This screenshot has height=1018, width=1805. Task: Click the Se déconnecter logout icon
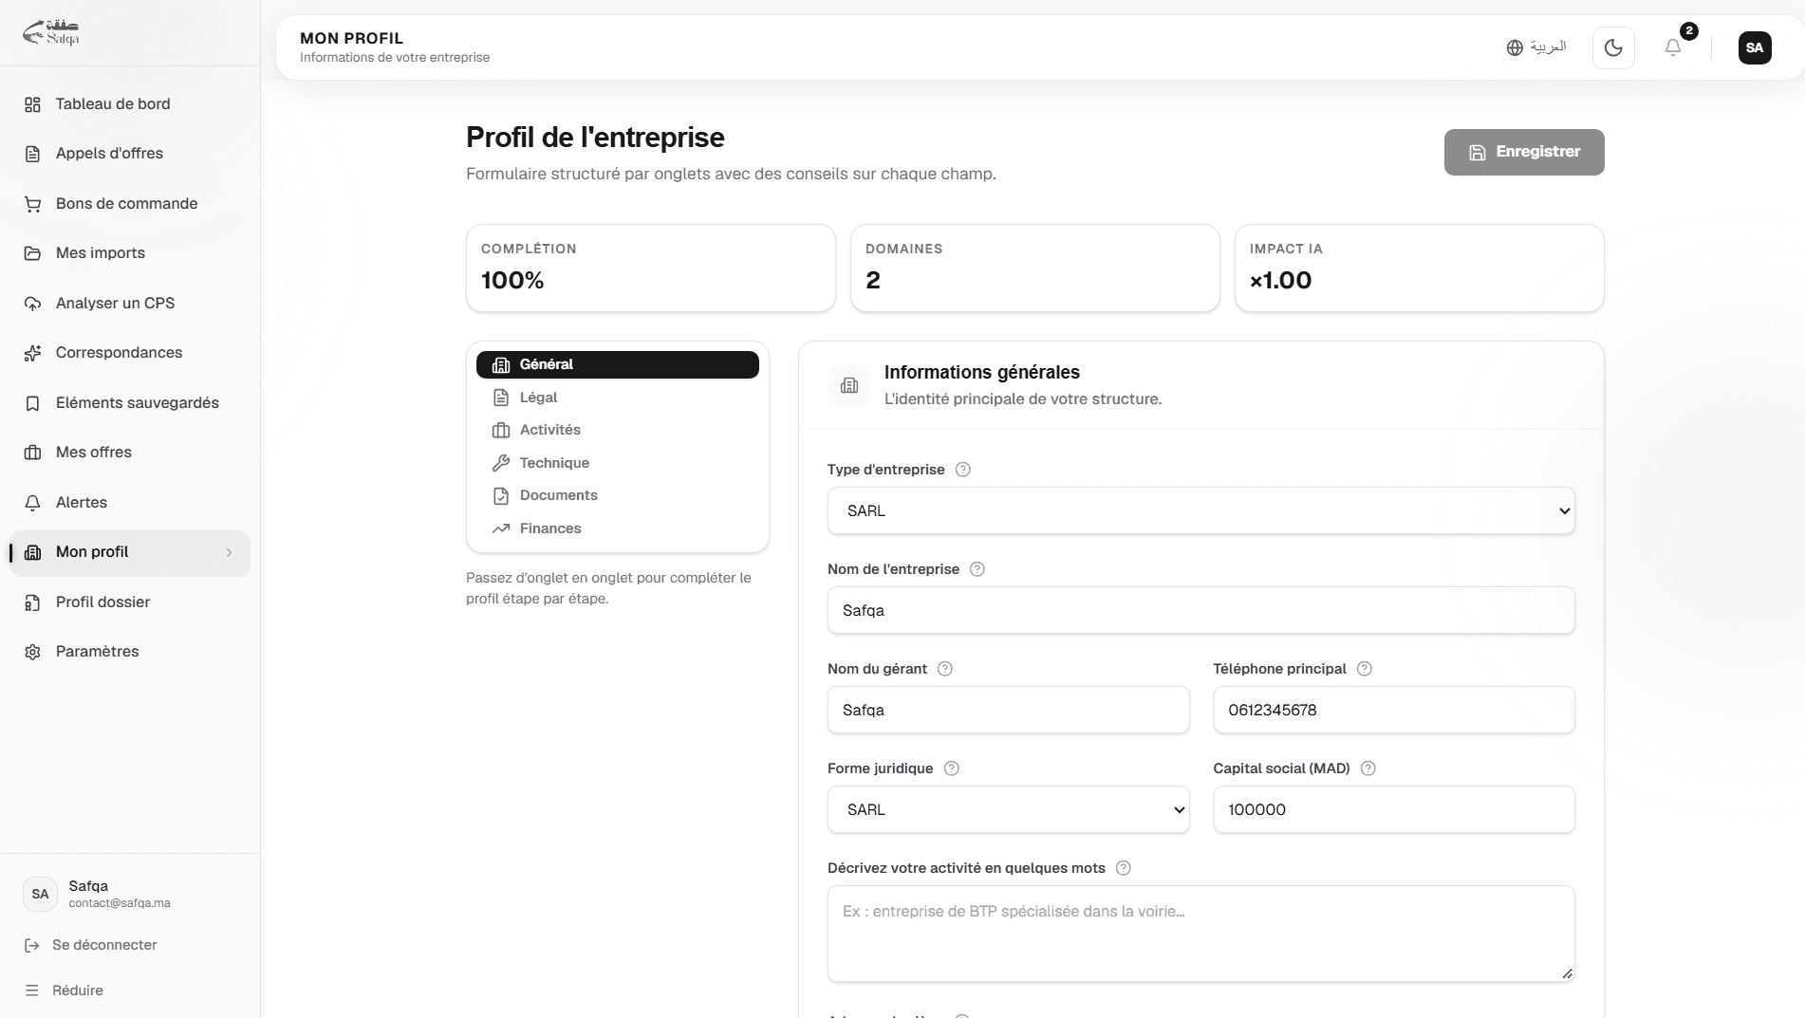click(x=31, y=945)
